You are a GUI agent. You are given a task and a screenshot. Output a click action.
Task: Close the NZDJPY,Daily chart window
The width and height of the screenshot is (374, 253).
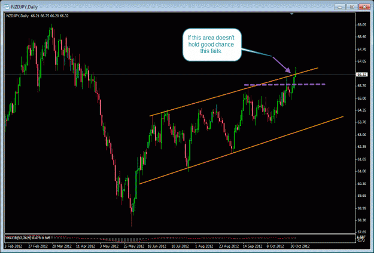pos(364,7)
